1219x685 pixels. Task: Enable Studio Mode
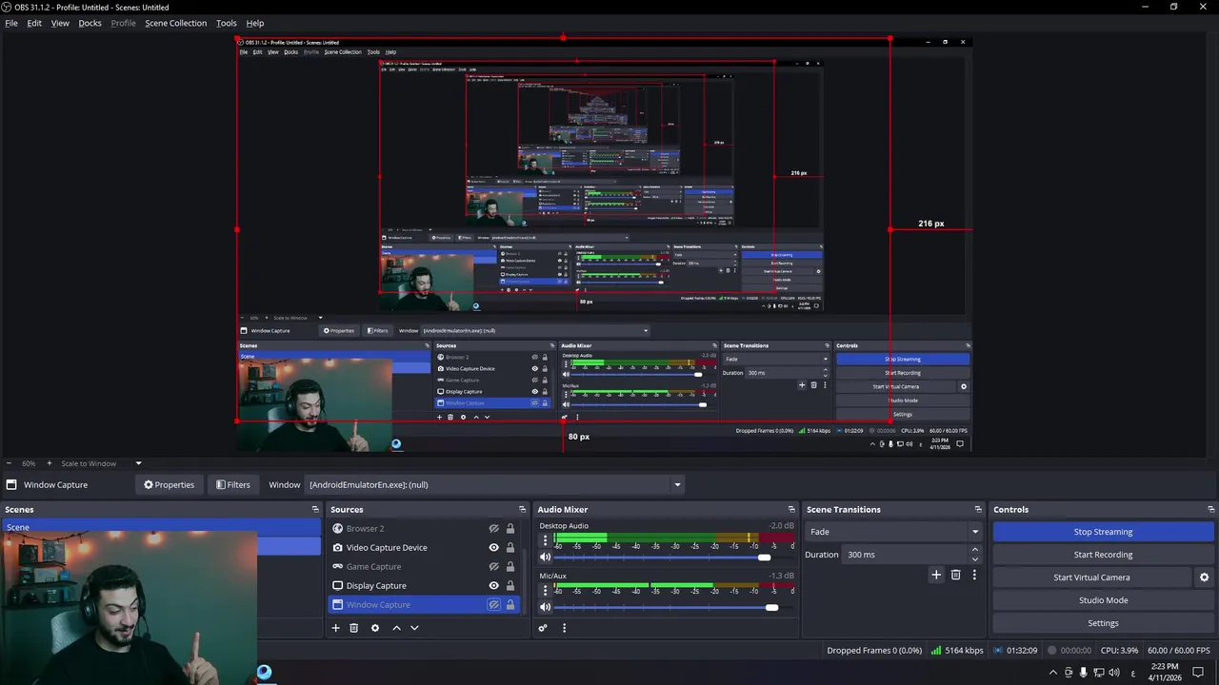(1103, 600)
